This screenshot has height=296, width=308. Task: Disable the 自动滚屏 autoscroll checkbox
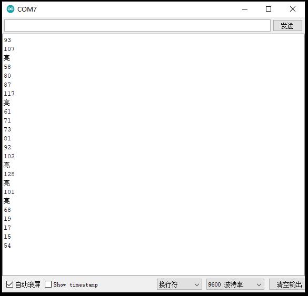pyautogui.click(x=9, y=284)
